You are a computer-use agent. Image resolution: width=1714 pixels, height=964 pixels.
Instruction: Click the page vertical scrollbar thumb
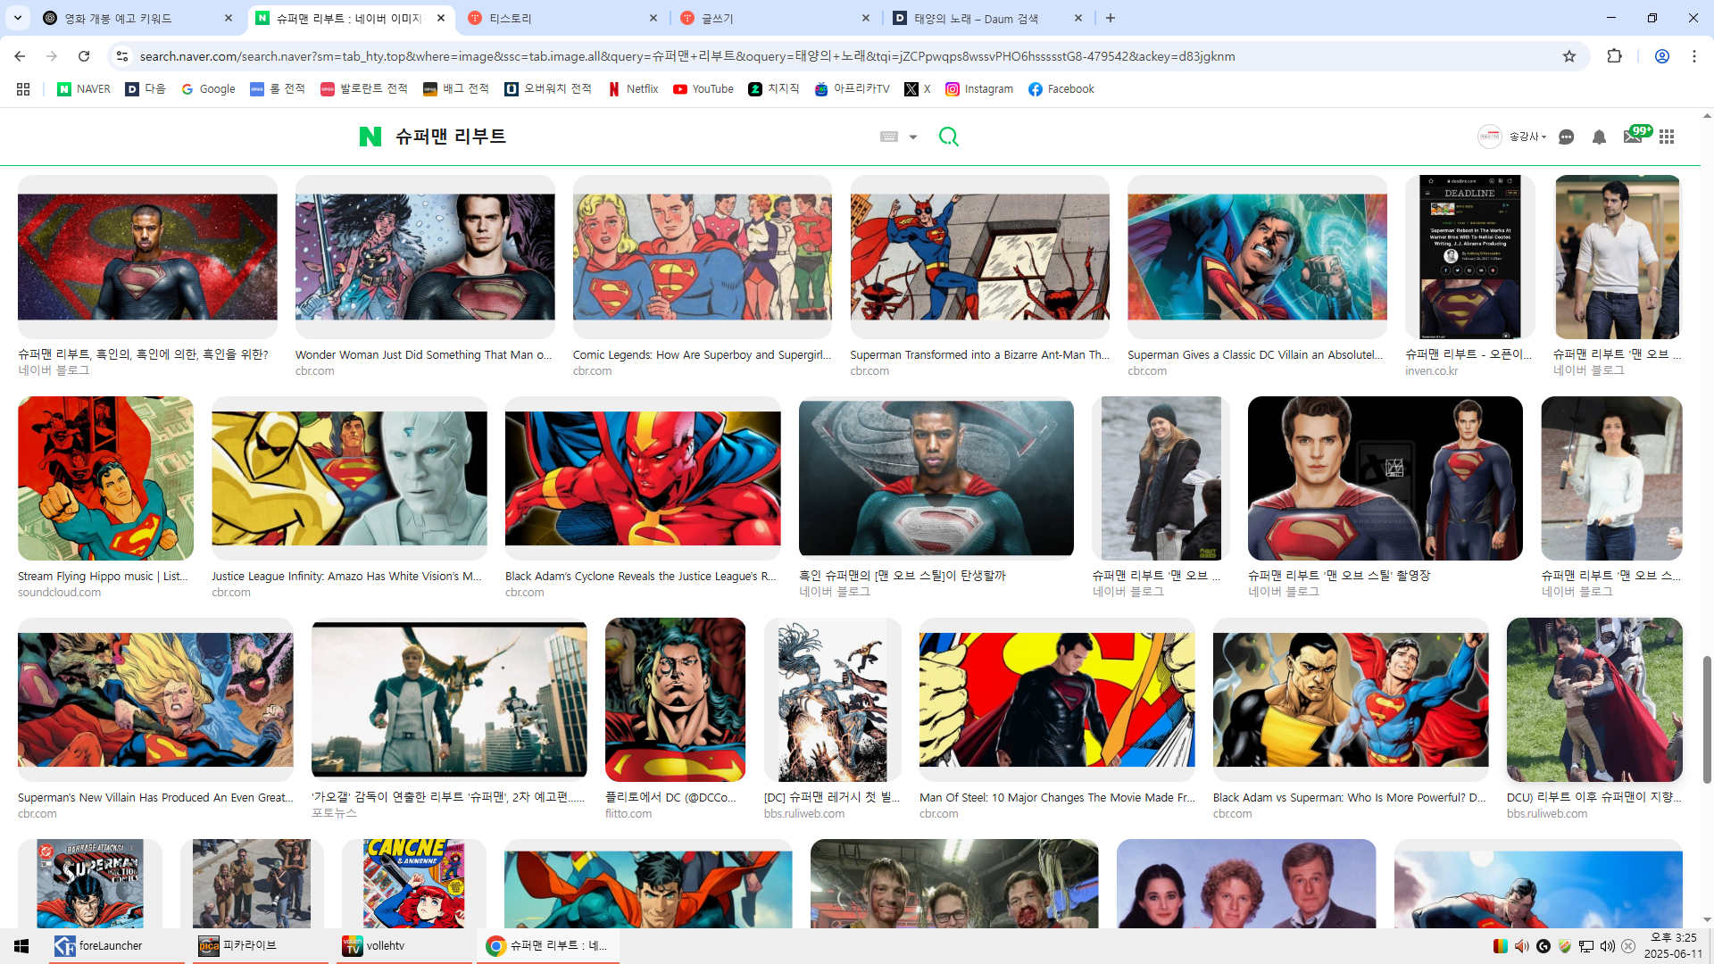tap(1707, 719)
